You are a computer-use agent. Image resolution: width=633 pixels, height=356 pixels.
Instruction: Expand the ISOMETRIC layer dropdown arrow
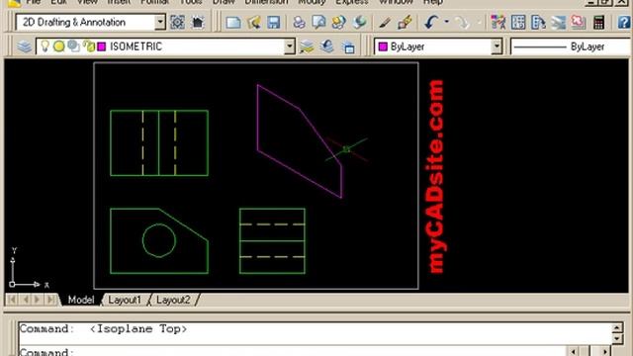pos(290,46)
